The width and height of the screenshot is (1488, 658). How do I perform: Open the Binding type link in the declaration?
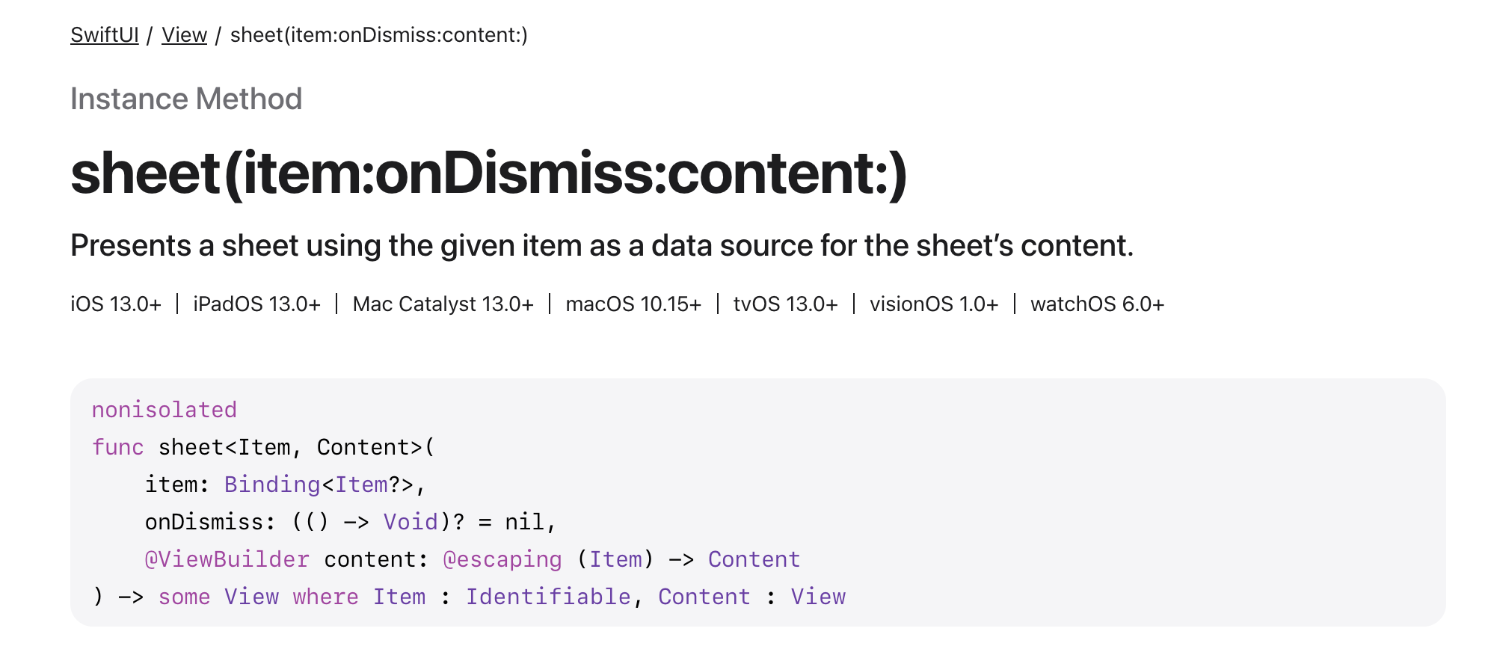[272, 485]
